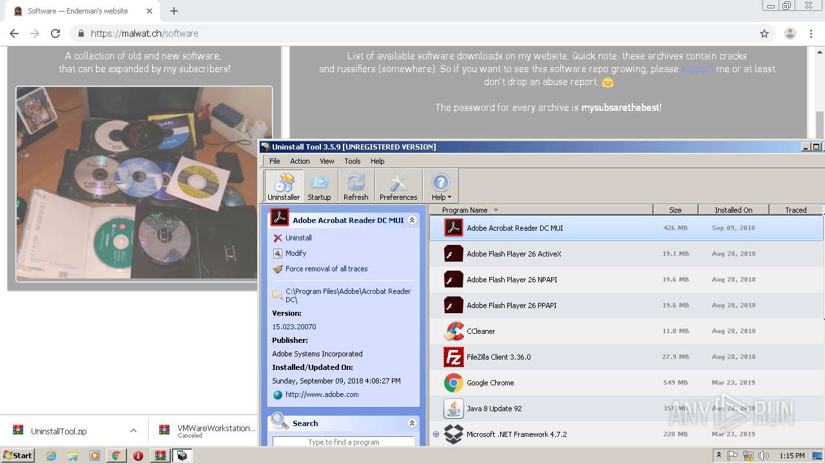Image resolution: width=825 pixels, height=464 pixels.
Task: Collapse the Search panel
Action: [412, 423]
